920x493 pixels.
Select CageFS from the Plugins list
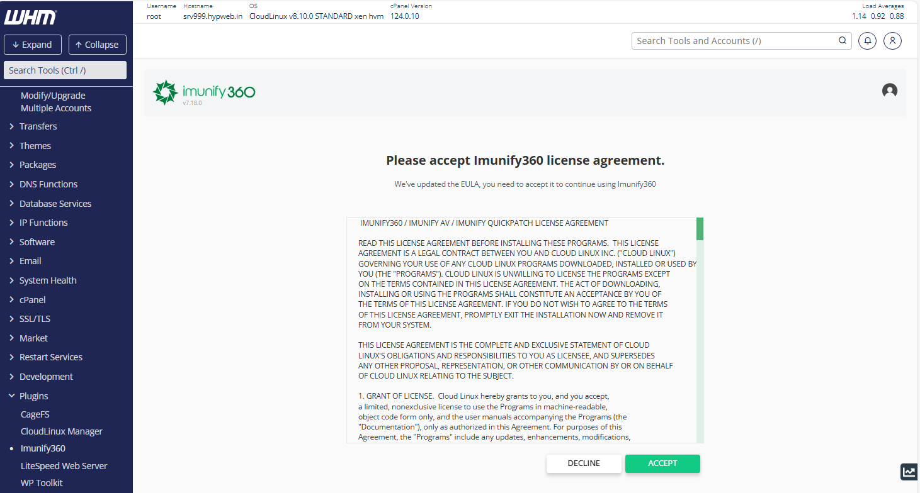click(36, 414)
